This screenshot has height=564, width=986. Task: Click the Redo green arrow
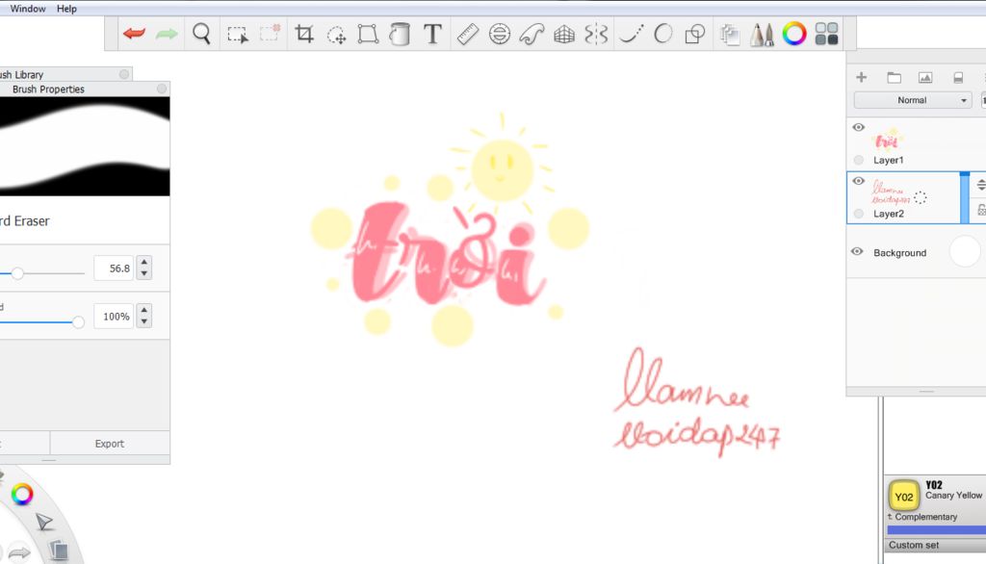point(167,34)
